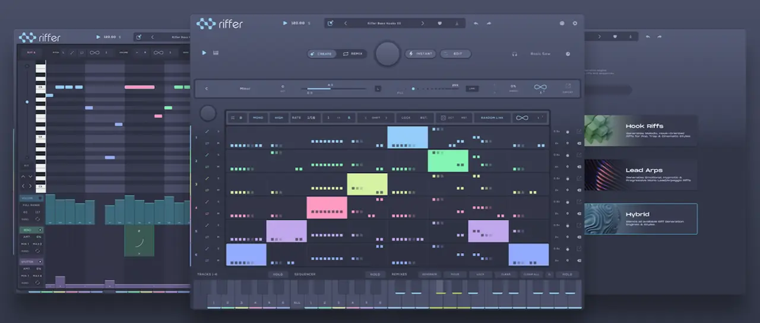Select the pink pattern block on track 4

(327, 207)
